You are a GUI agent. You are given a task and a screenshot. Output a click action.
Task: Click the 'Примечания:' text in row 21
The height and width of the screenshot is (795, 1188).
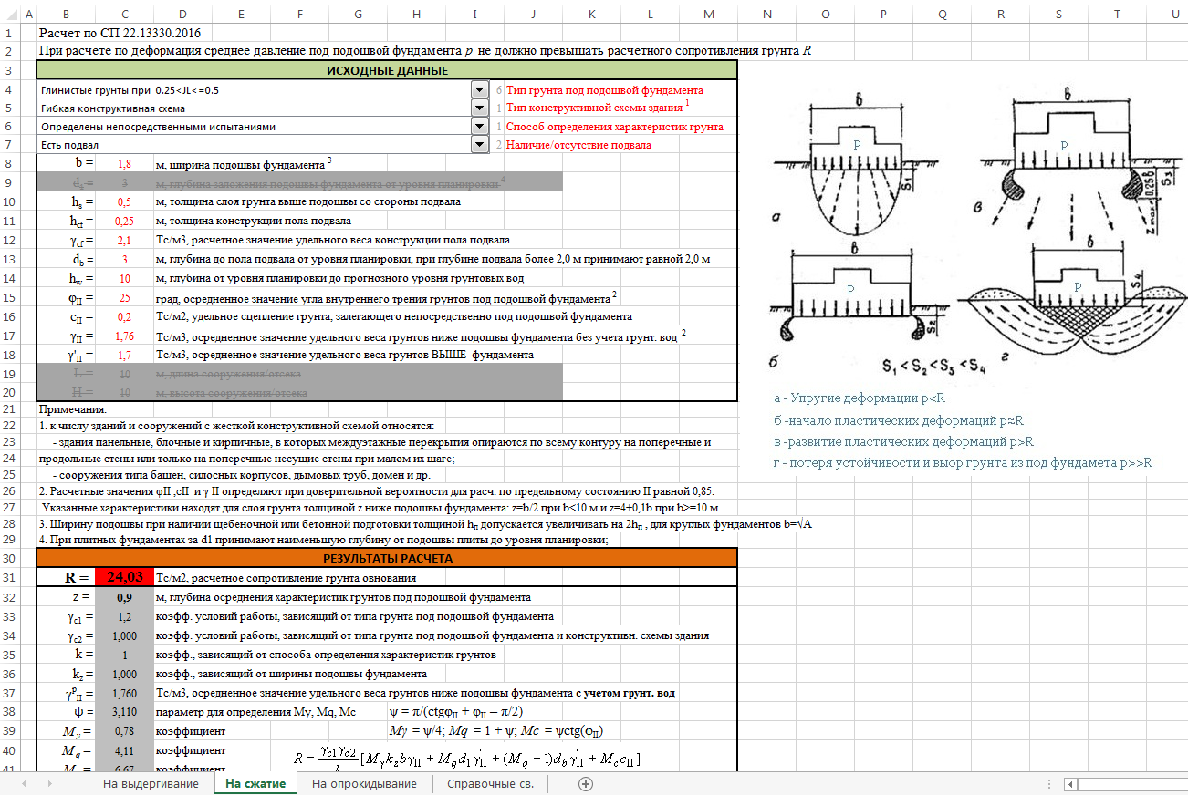pos(73,409)
